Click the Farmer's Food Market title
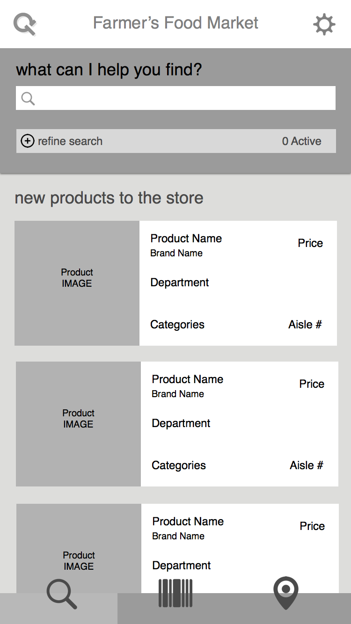Image resolution: width=351 pixels, height=624 pixels. pos(175,23)
